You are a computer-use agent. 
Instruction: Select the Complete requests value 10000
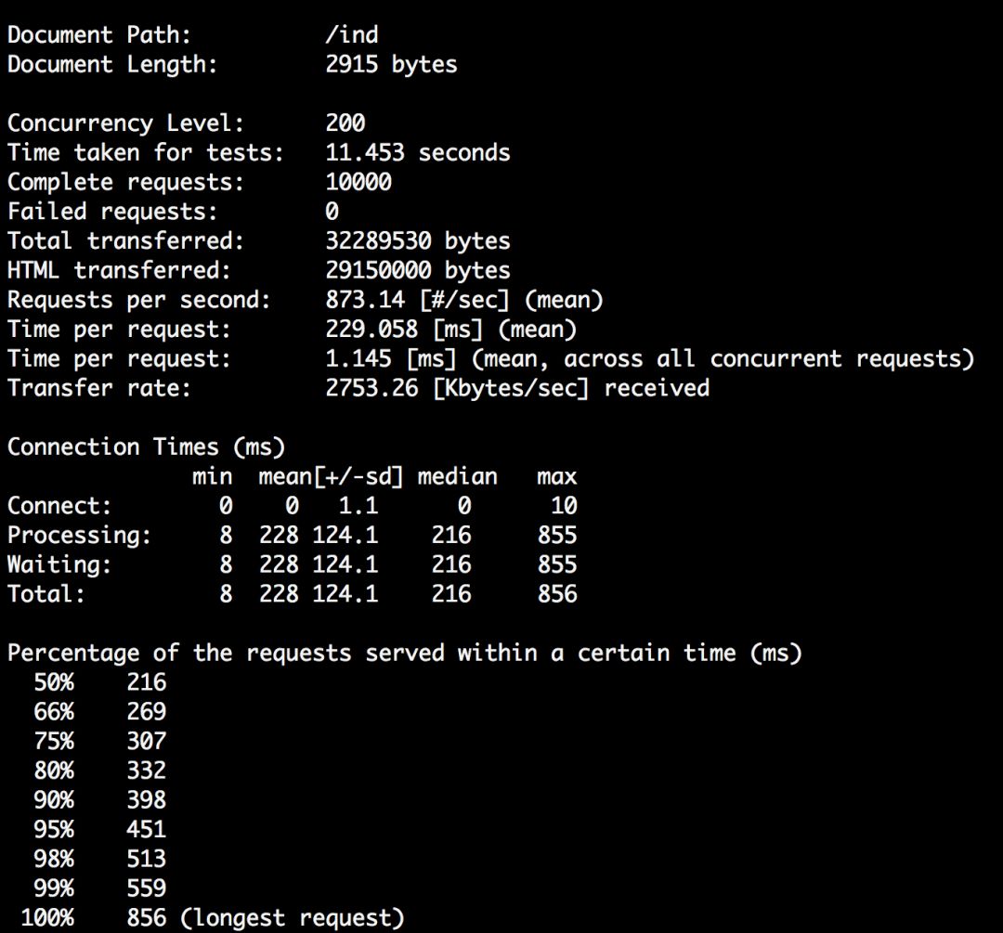click(358, 182)
